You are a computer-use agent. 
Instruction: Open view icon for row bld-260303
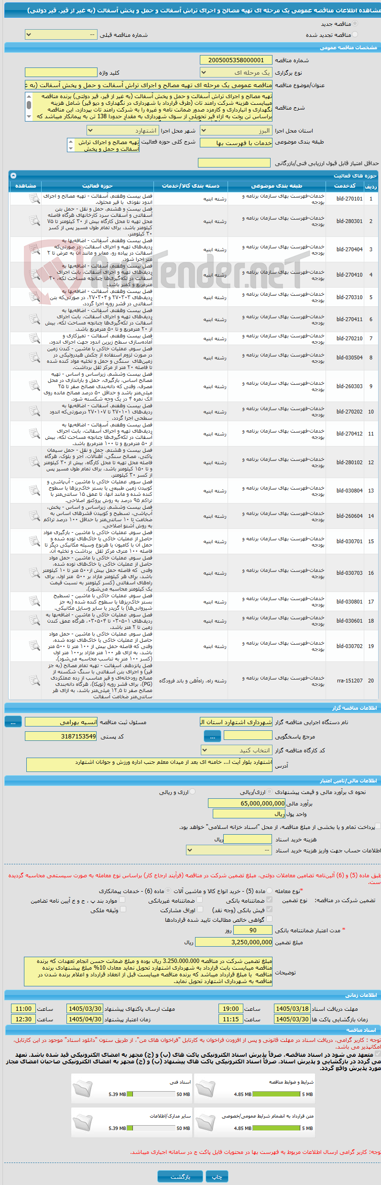click(x=34, y=386)
